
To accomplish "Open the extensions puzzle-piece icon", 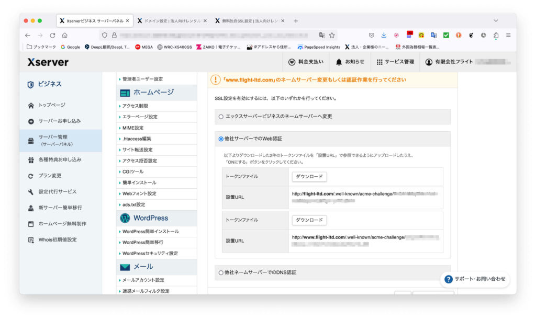I will tap(496, 35).
